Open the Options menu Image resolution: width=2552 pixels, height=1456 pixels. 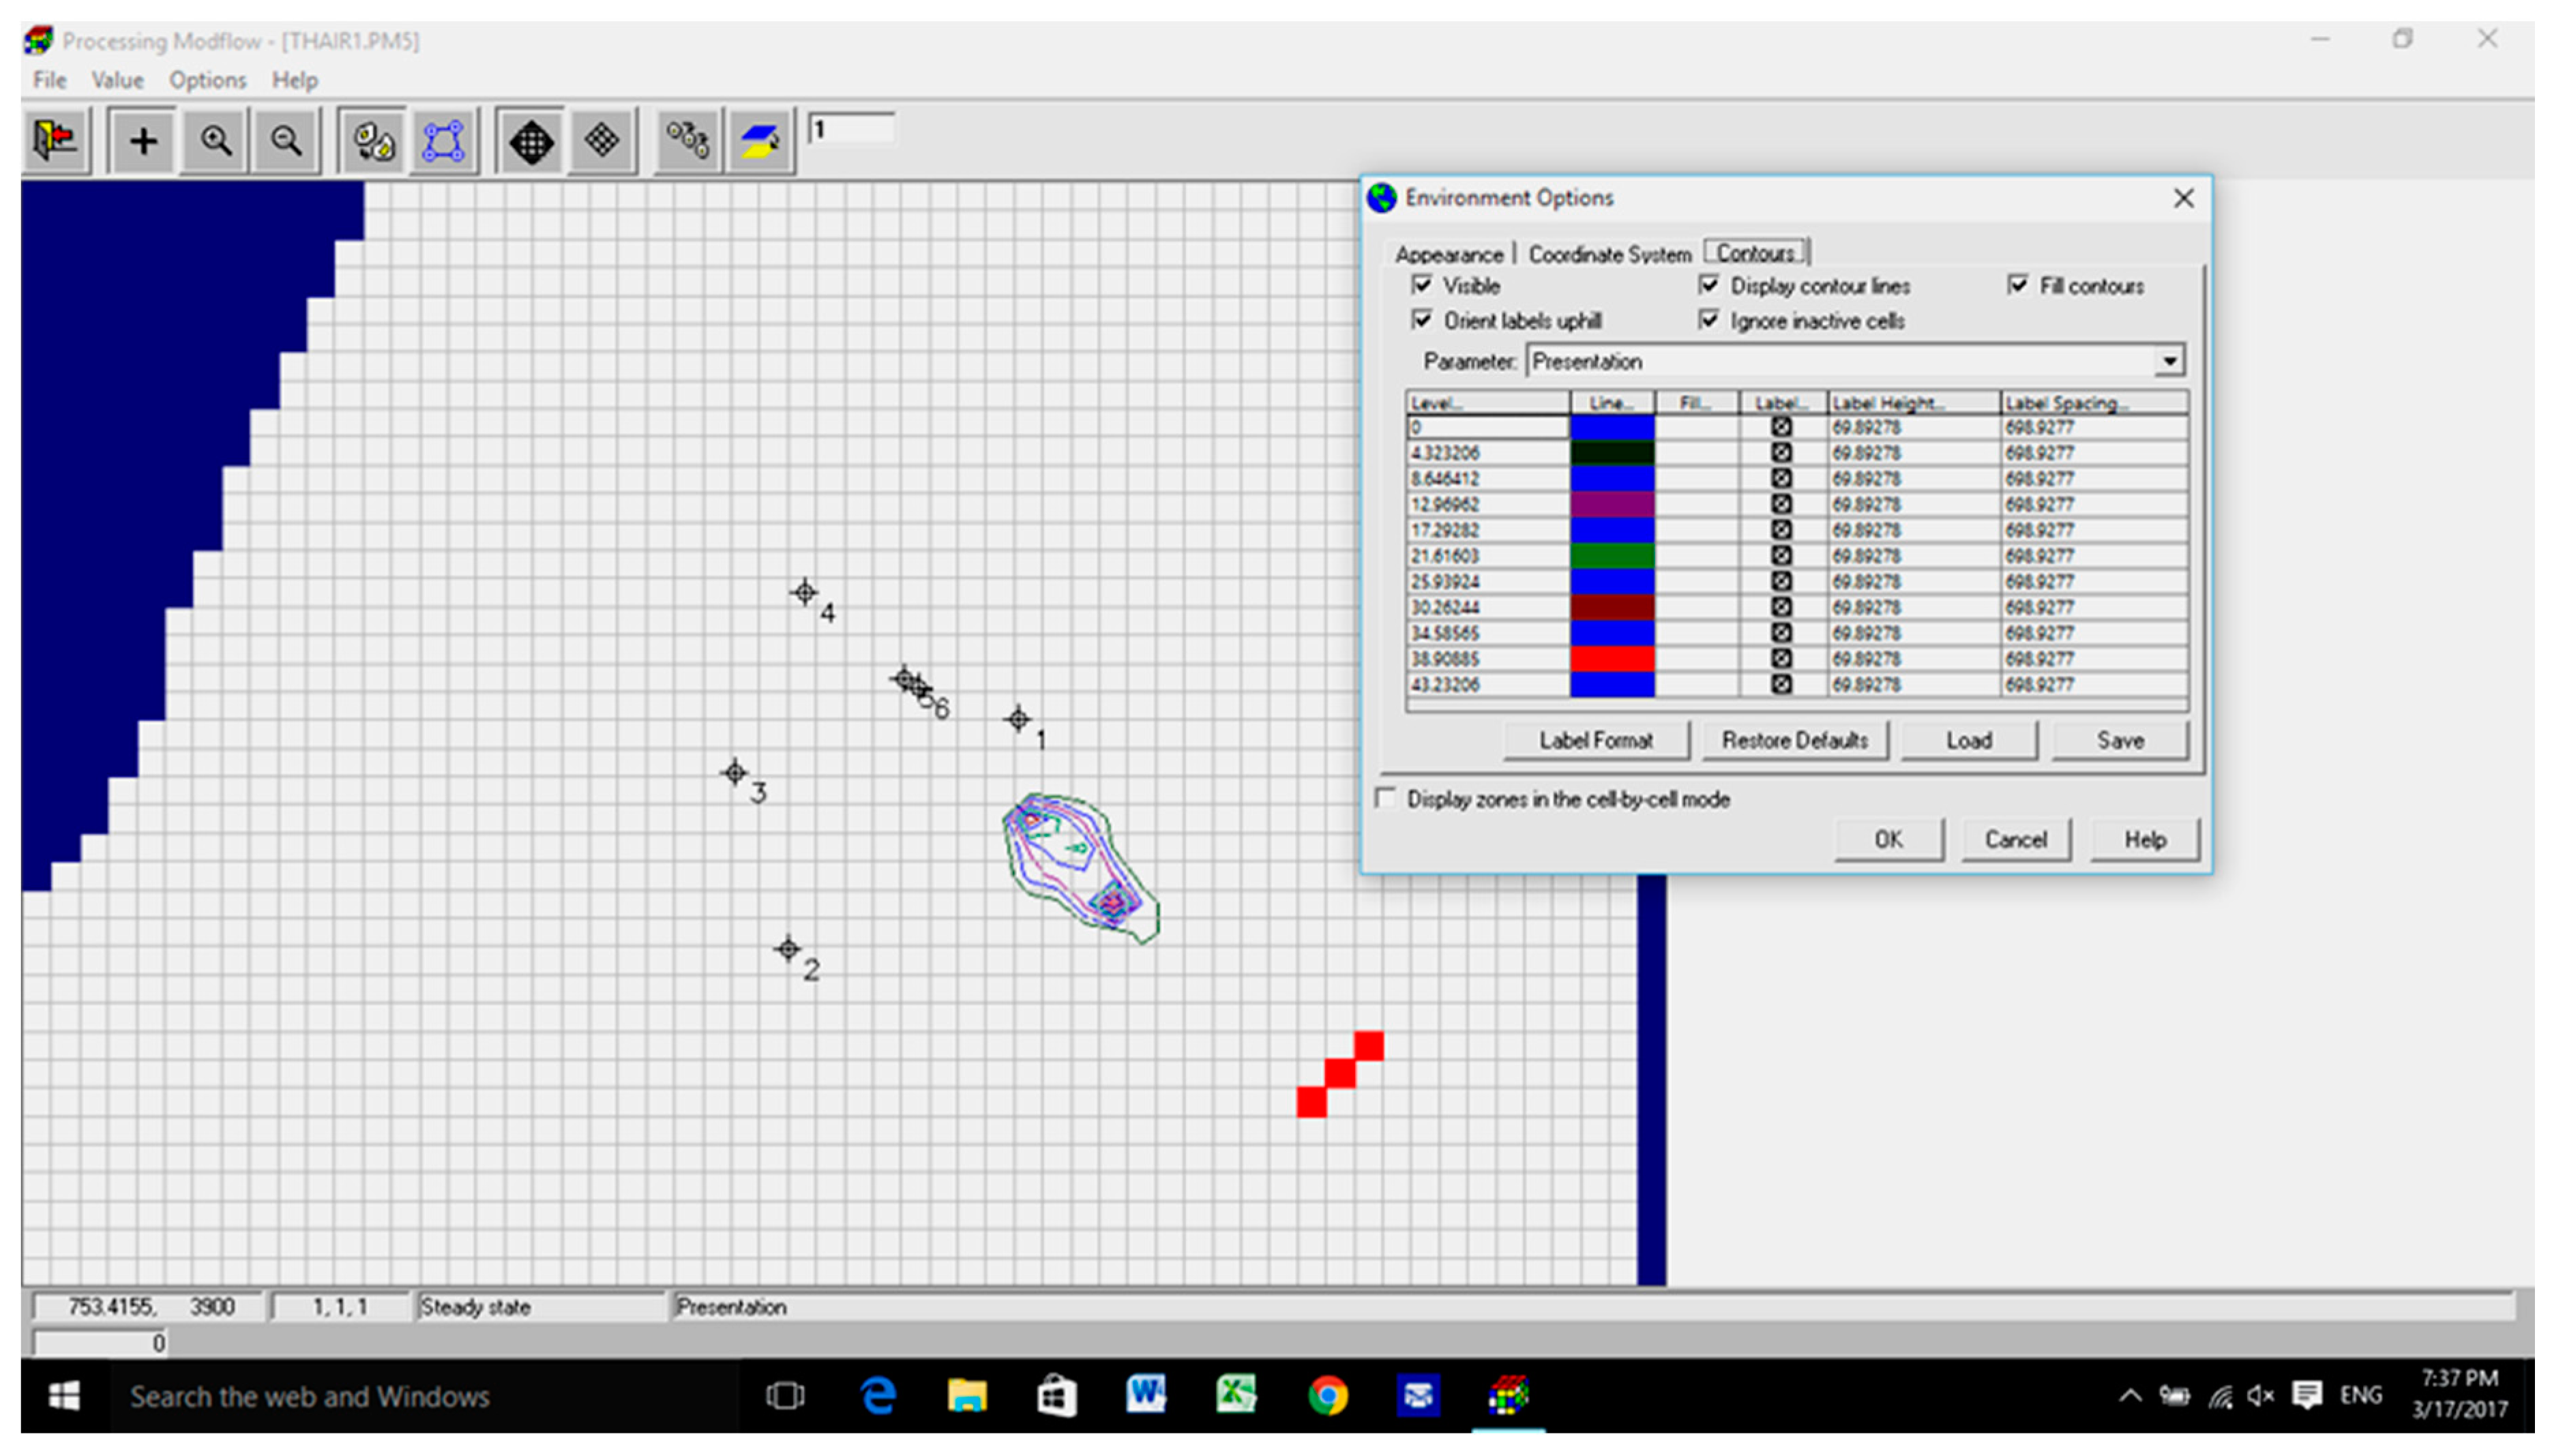207,80
